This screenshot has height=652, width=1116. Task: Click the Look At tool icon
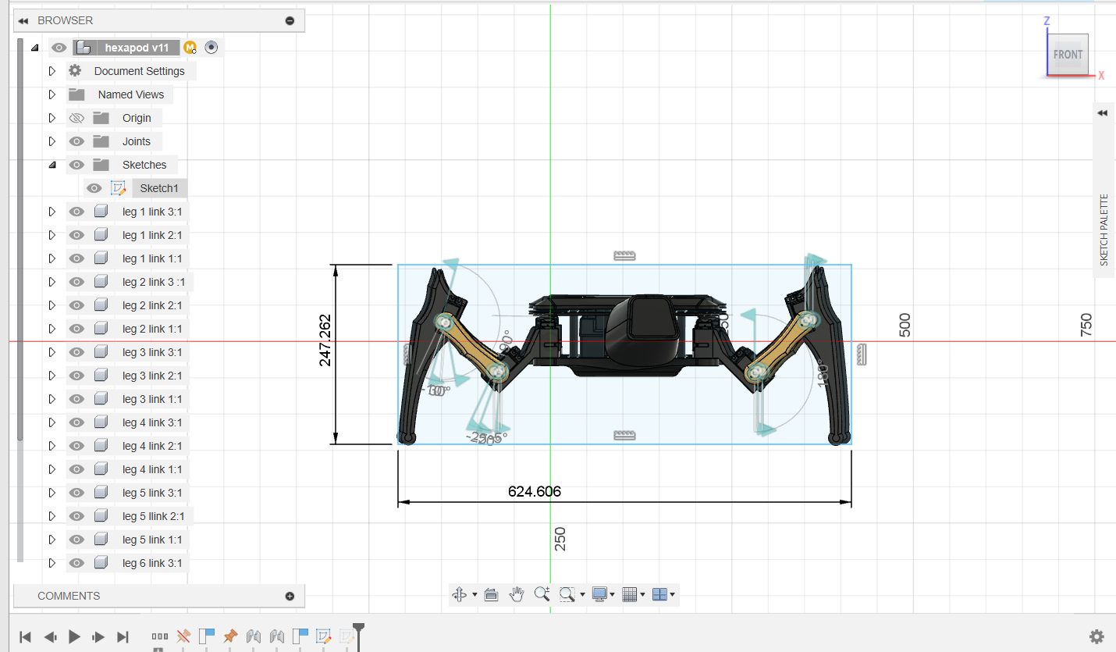tap(491, 594)
